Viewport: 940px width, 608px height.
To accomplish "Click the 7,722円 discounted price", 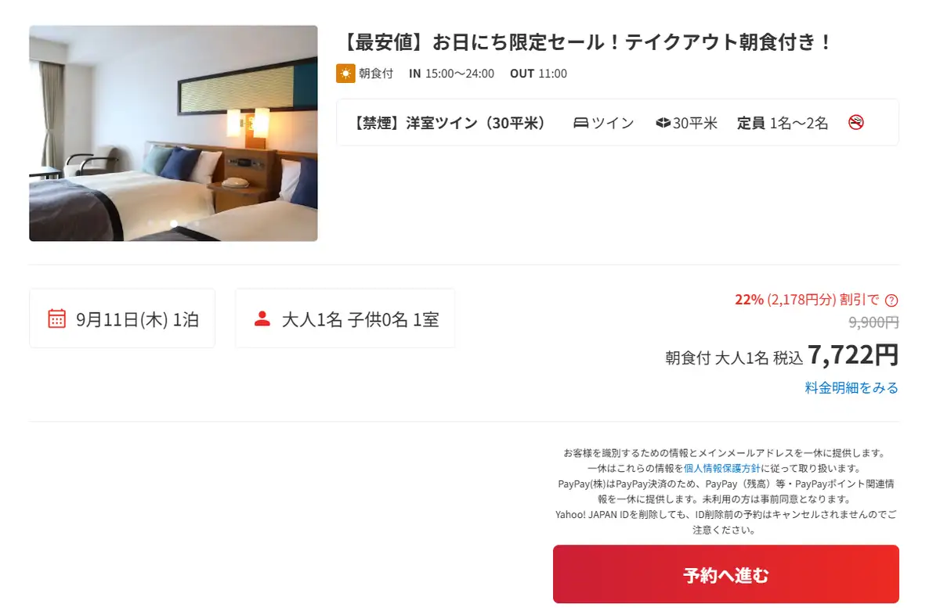I will (852, 354).
